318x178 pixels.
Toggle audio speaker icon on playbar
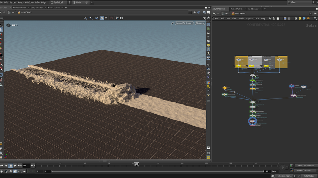pos(6,171)
